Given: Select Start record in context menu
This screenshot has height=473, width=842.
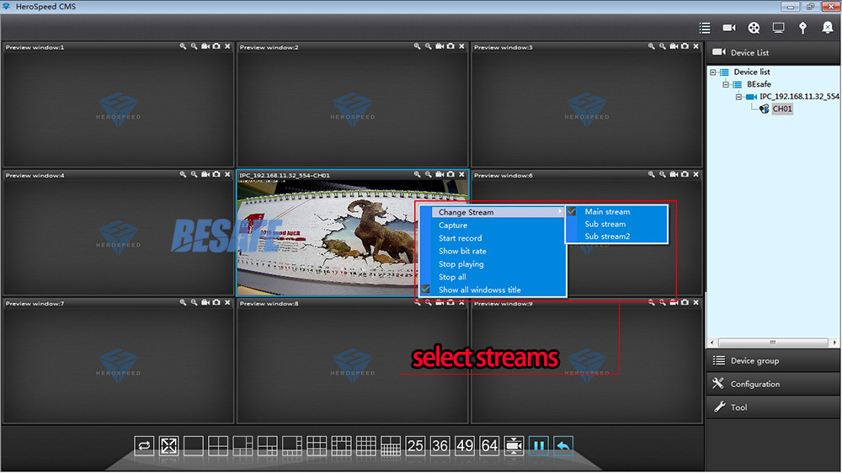Looking at the screenshot, I should coord(460,238).
